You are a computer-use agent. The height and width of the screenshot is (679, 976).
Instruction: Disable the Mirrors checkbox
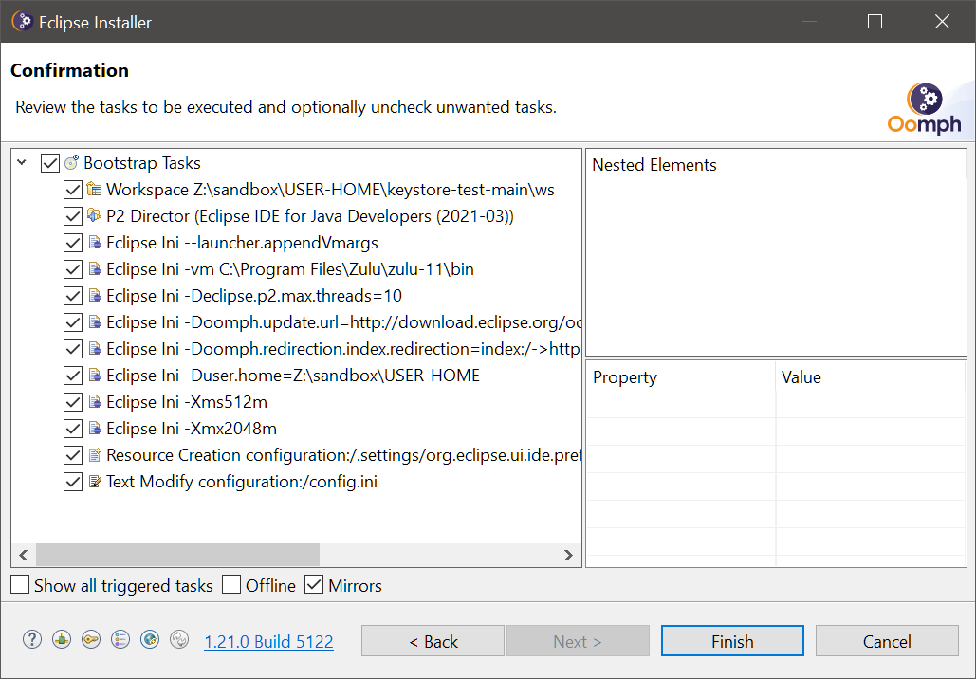point(314,585)
